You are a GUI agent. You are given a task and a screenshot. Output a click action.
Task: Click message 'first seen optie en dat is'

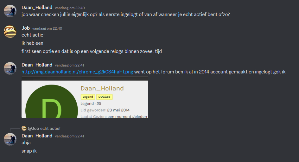(x=92, y=51)
